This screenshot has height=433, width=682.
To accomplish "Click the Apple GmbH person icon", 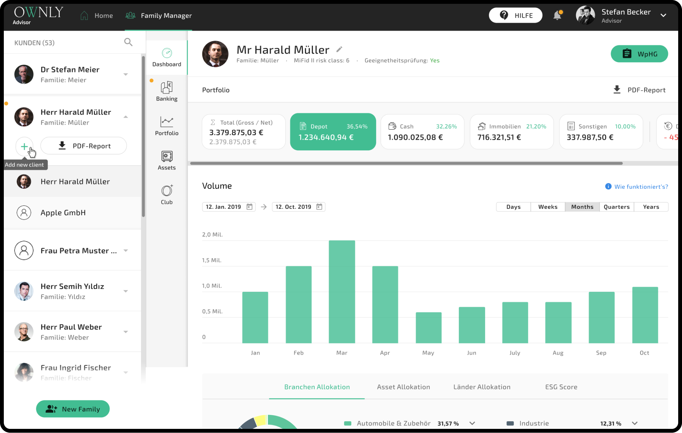I will [24, 212].
